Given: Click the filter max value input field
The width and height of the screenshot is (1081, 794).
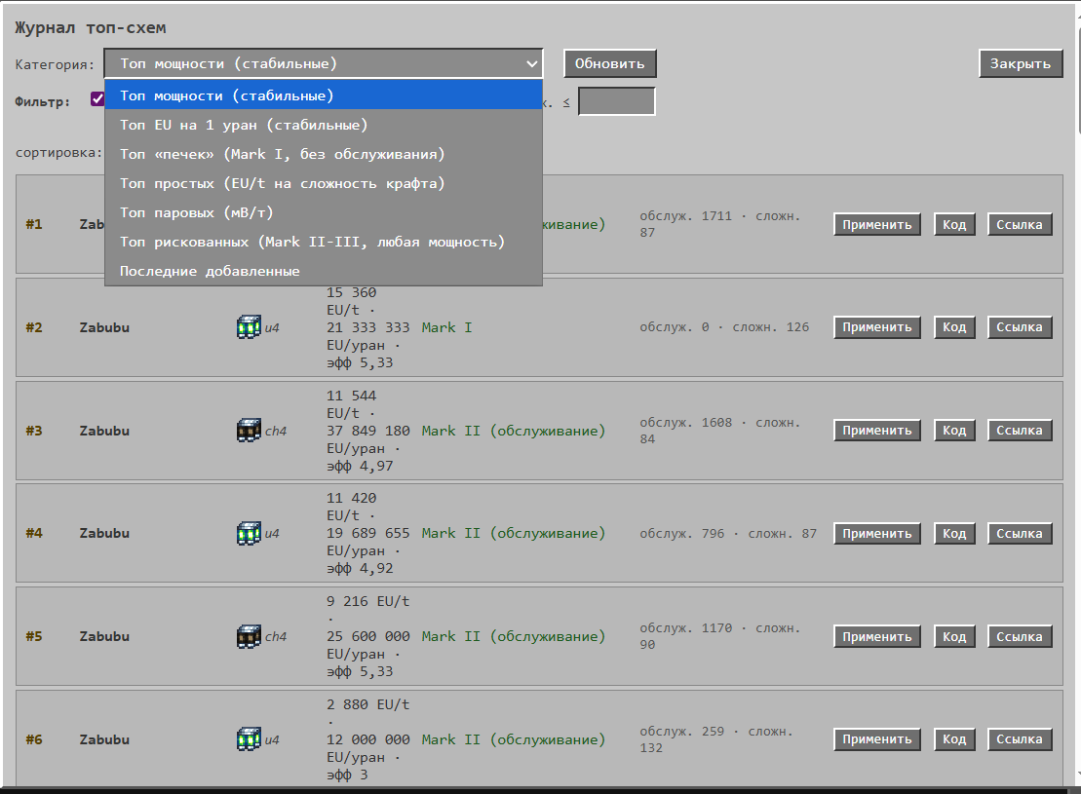Looking at the screenshot, I should (616, 101).
